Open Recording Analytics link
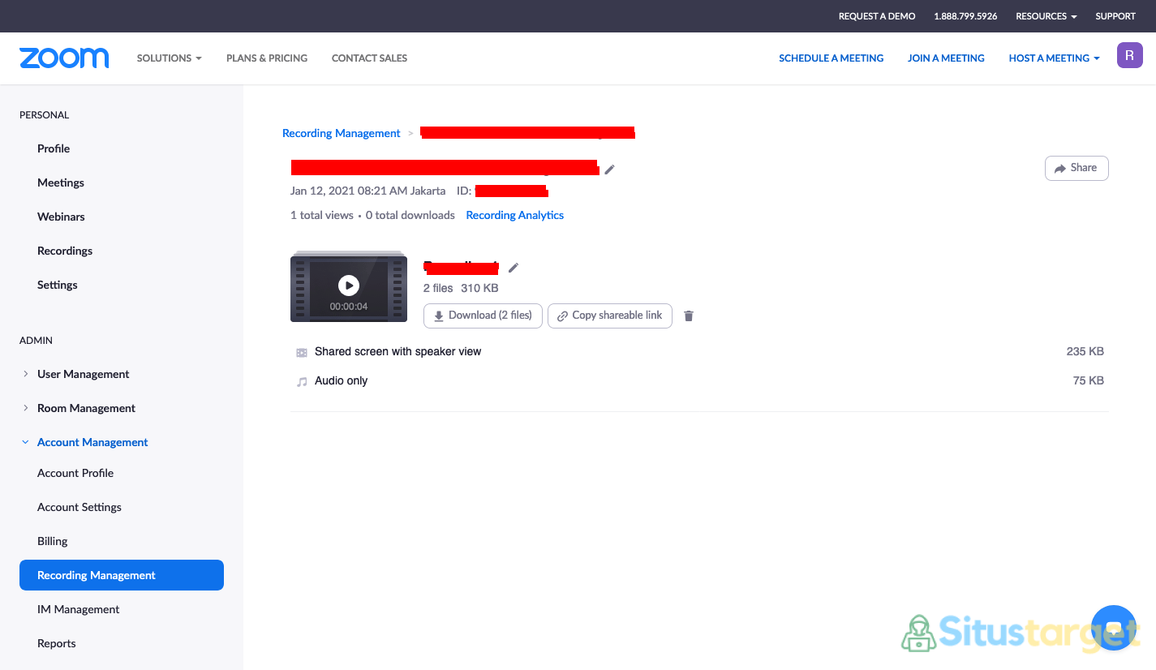 point(515,215)
